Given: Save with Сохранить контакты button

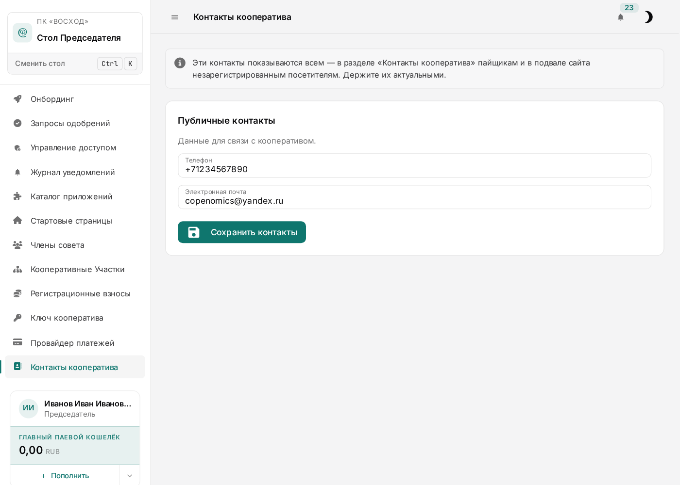Looking at the screenshot, I should [242, 232].
